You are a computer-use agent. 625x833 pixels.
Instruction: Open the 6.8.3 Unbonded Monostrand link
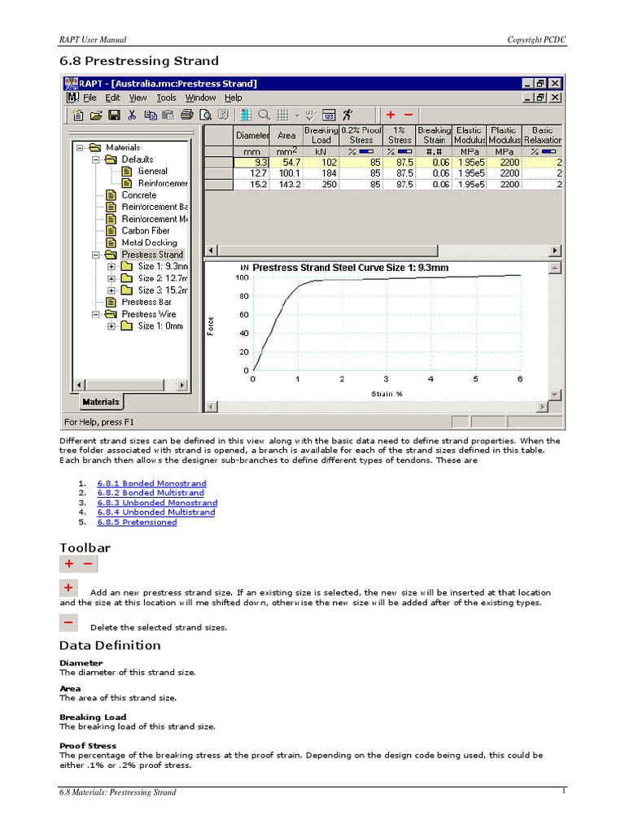pos(157,503)
